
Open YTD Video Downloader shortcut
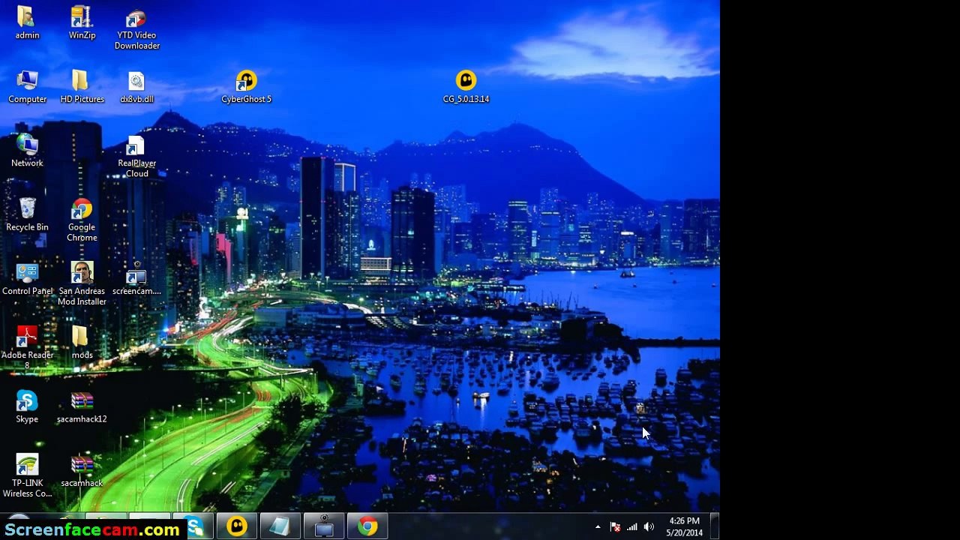[136, 28]
